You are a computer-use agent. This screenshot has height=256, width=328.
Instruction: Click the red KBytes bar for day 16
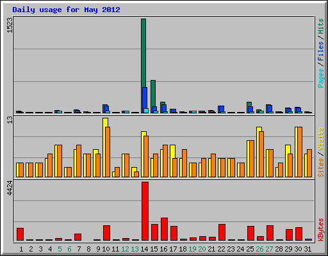tap(165, 229)
